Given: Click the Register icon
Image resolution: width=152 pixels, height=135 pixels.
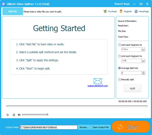Looking at the screenshot, I should coord(121,11).
